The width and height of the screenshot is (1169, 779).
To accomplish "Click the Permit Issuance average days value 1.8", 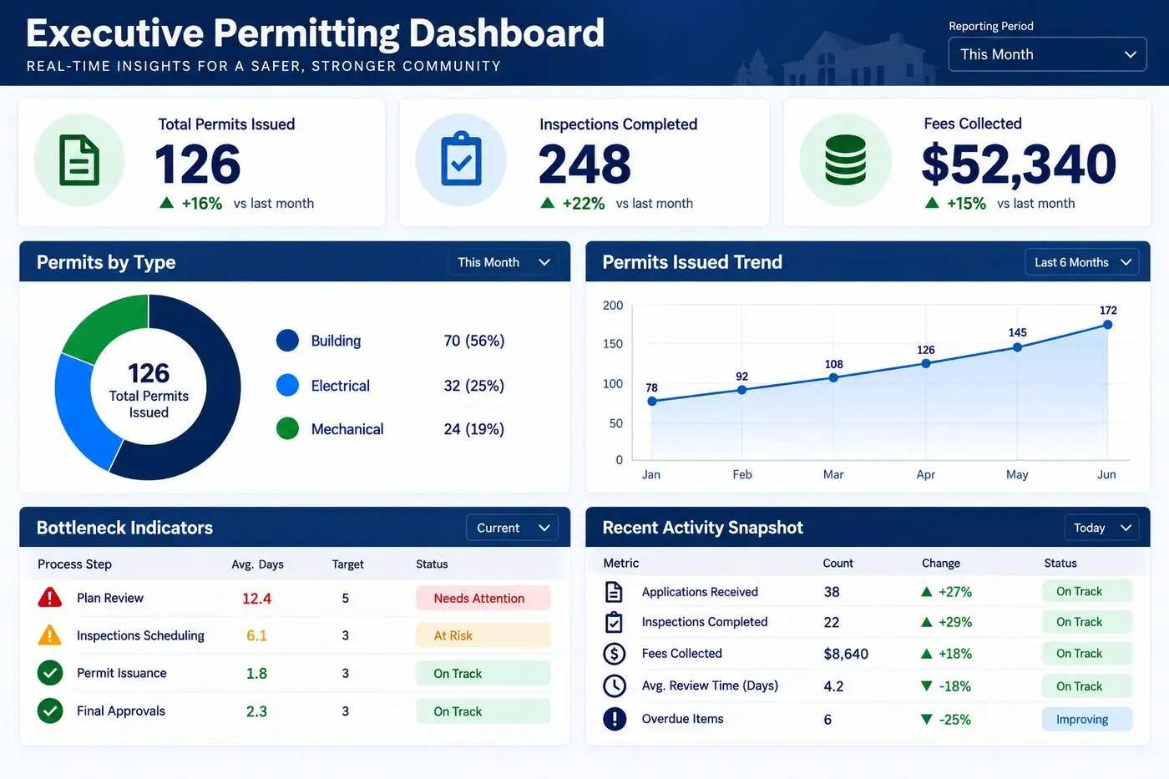I will click(256, 673).
